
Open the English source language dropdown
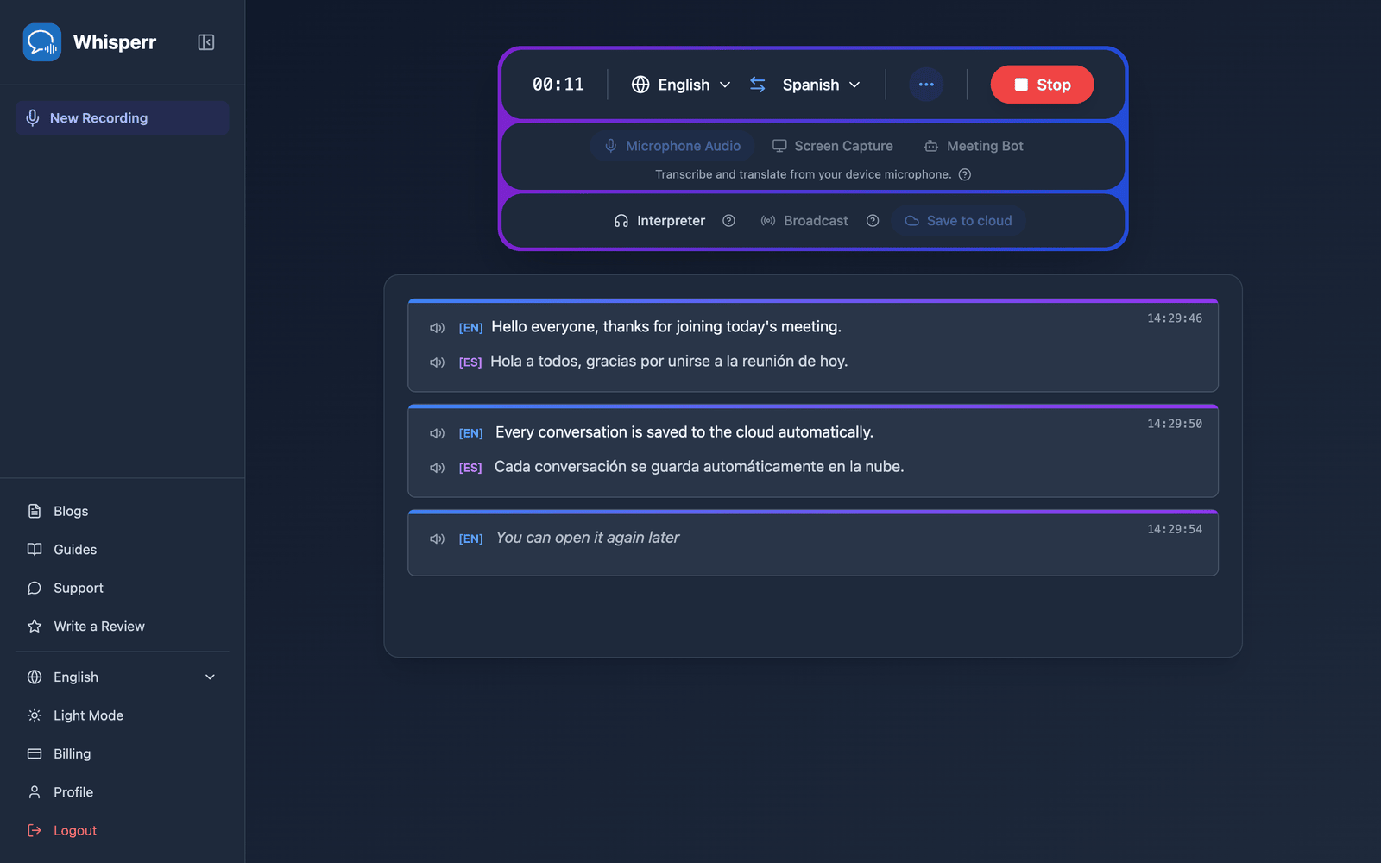682,85
